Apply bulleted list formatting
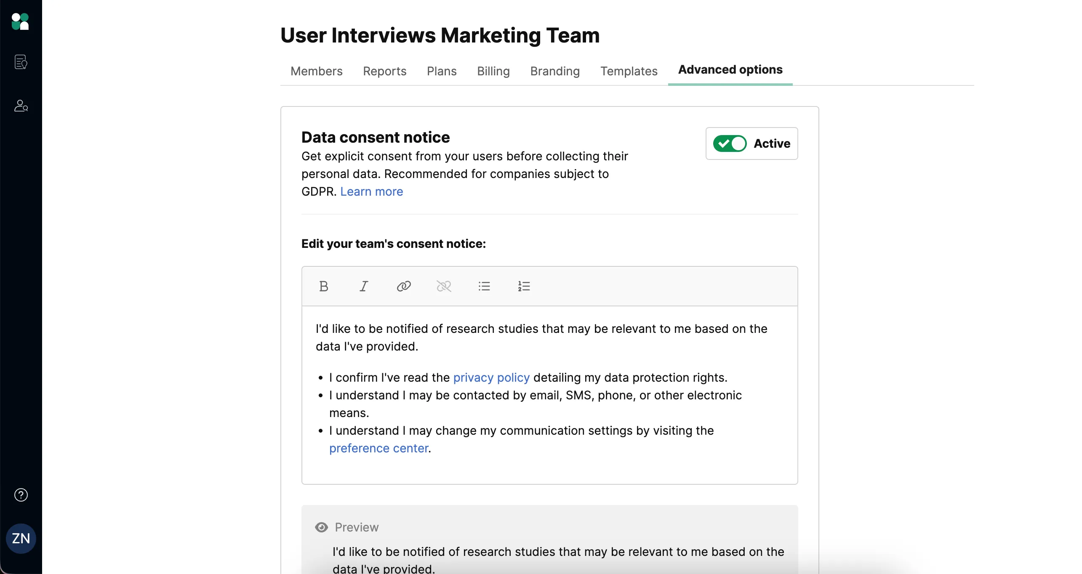The height and width of the screenshot is (574, 1082). pos(484,287)
